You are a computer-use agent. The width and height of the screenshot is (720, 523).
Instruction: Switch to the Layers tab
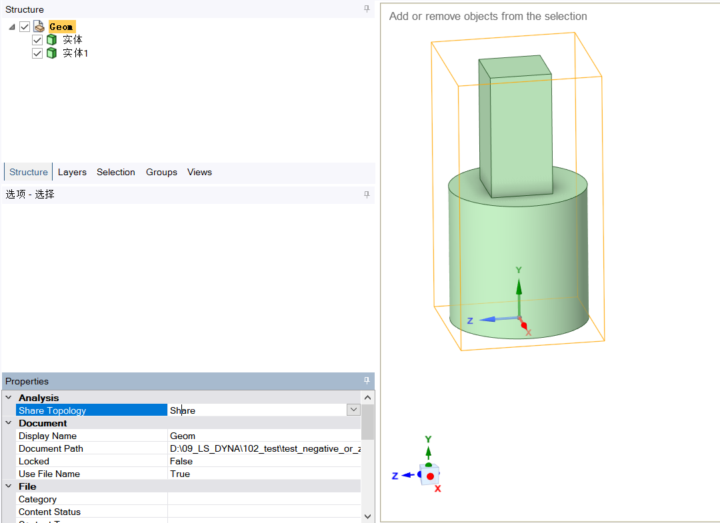click(72, 172)
